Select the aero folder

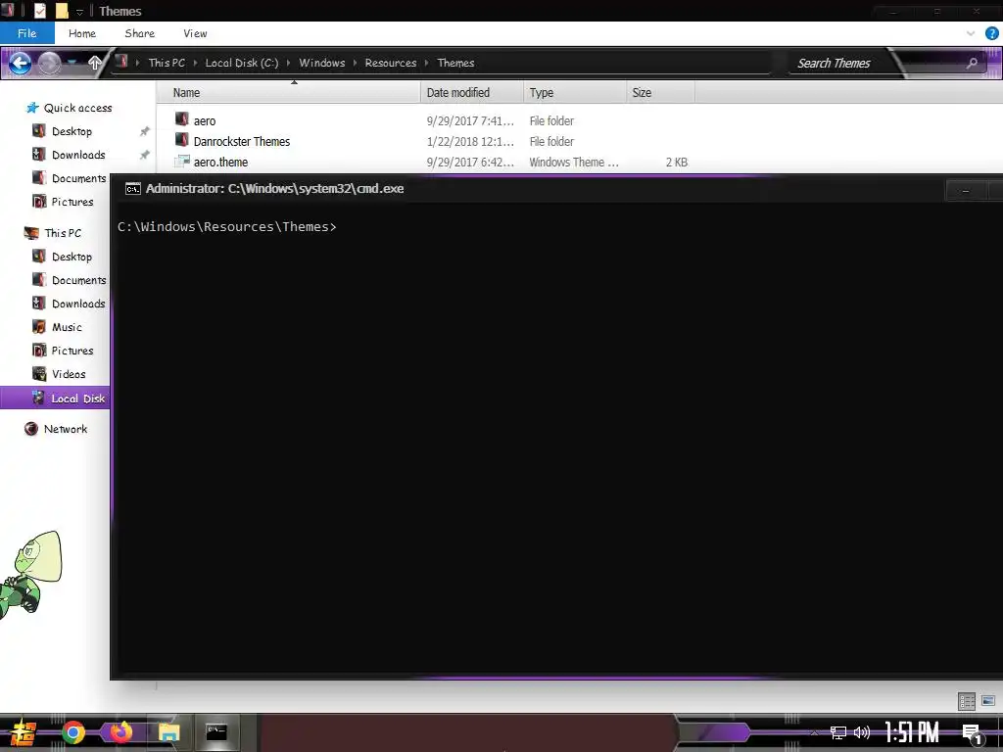pos(205,120)
